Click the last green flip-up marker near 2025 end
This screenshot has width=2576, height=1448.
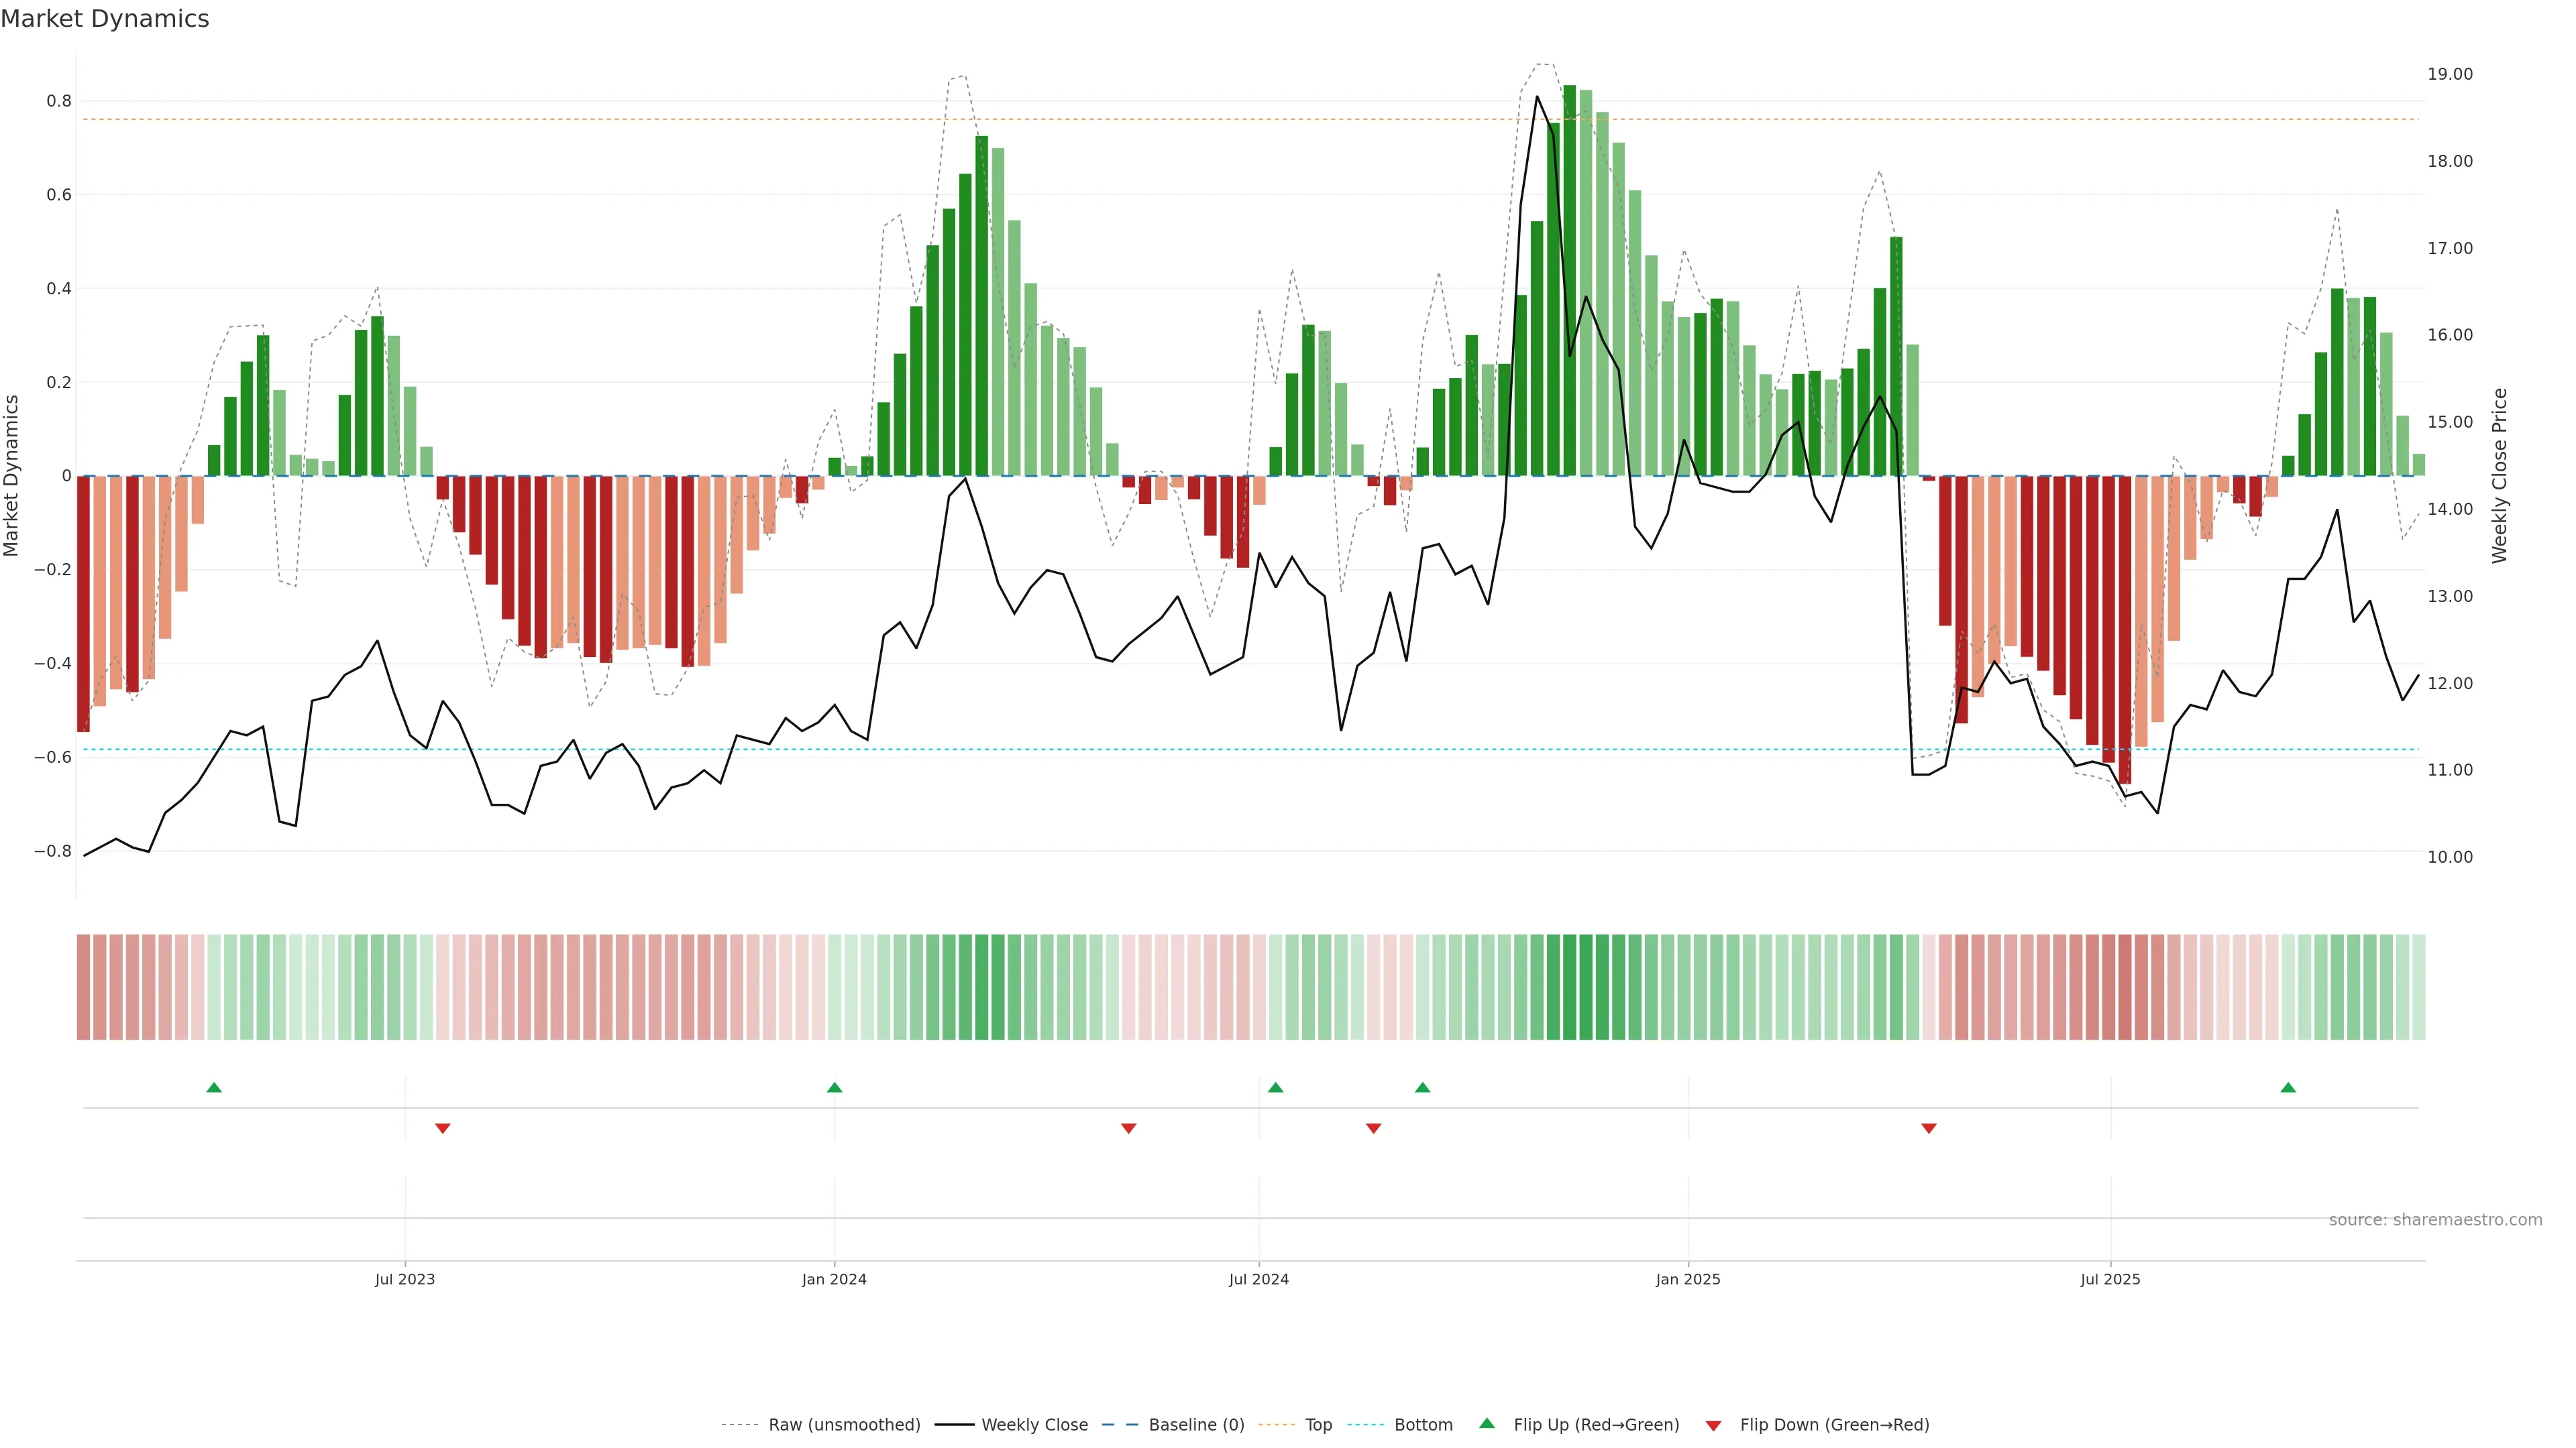2288,1087
